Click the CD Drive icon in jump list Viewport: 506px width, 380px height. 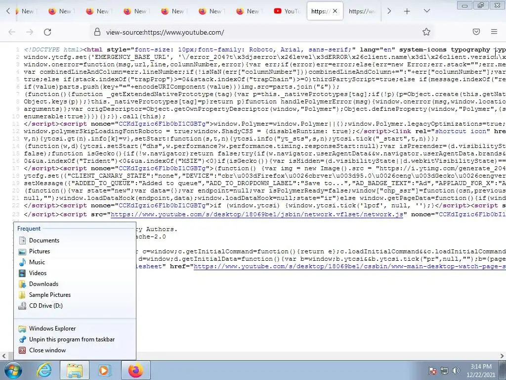coord(22,306)
